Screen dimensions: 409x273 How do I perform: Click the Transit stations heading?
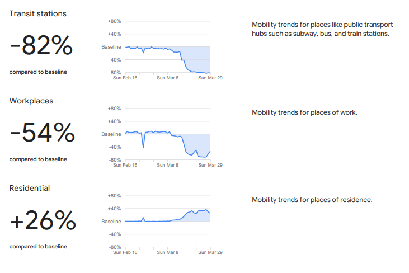coord(38,13)
